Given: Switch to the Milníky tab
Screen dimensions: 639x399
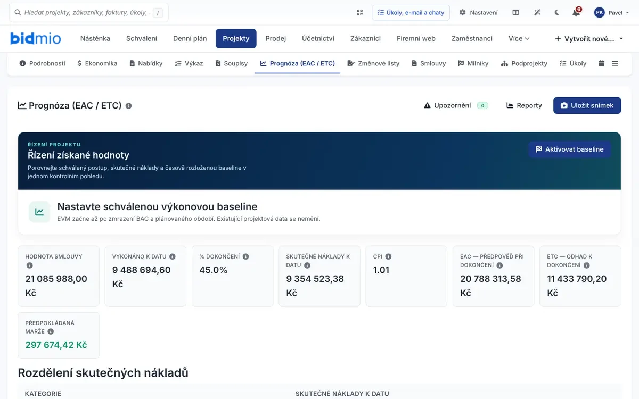Looking at the screenshot, I should click(473, 63).
